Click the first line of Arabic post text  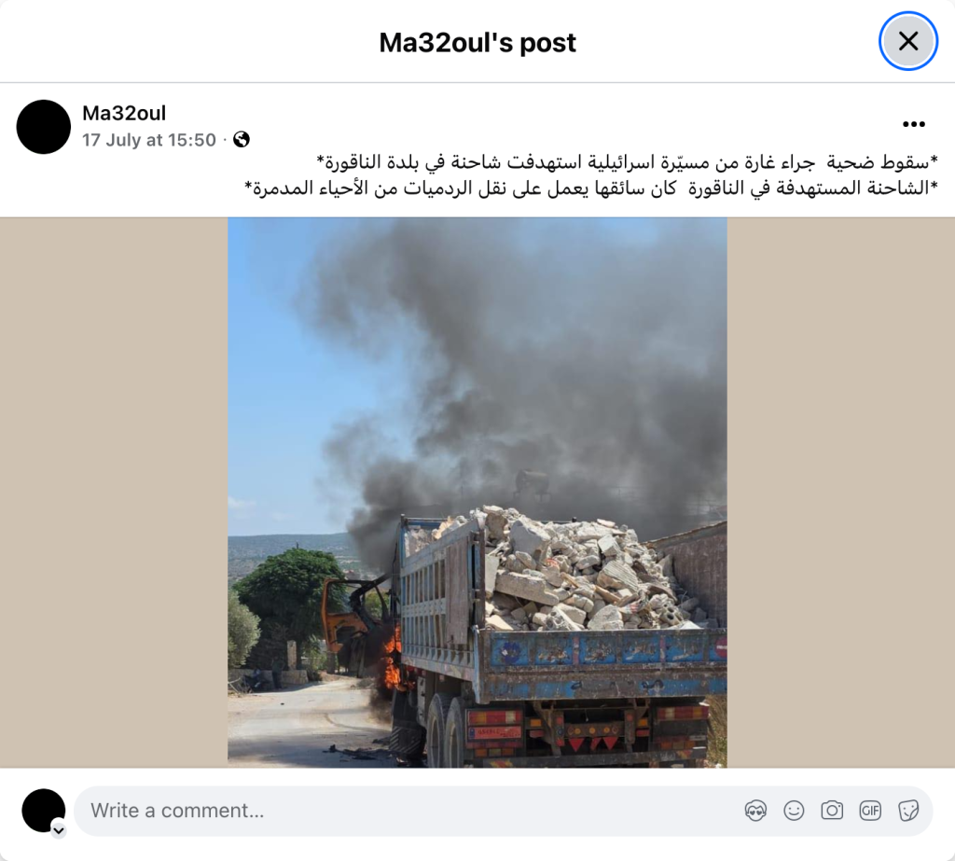(x=628, y=162)
